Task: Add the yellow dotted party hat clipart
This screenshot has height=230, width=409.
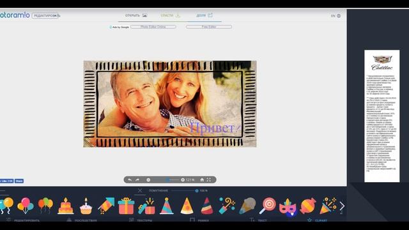Action: tap(187, 206)
